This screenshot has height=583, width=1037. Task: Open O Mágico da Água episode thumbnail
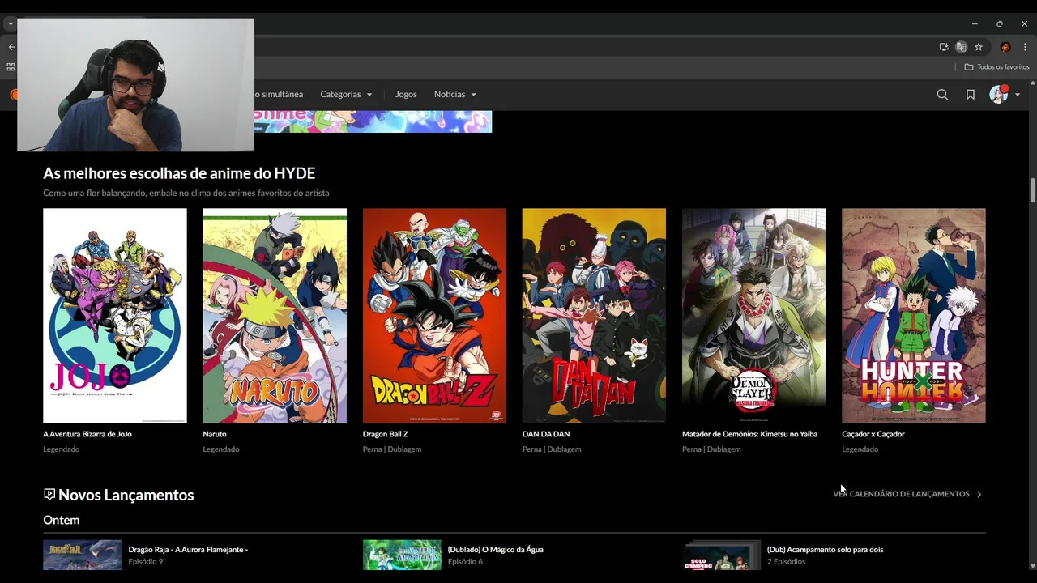coord(402,555)
